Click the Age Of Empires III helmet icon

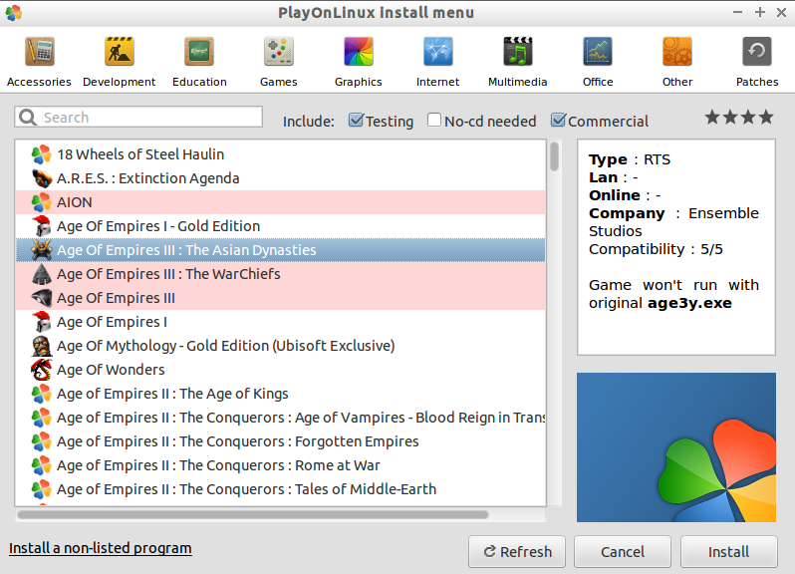coord(42,298)
